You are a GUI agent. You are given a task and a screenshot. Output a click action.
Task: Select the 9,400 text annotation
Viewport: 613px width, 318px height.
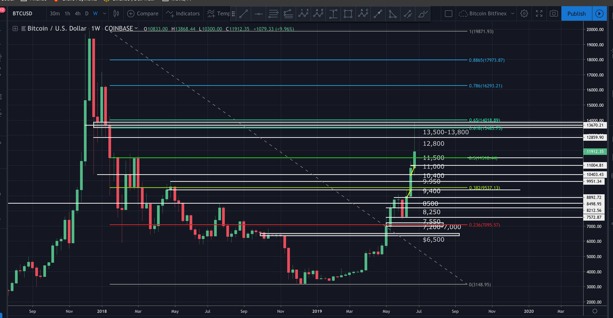(x=431, y=191)
